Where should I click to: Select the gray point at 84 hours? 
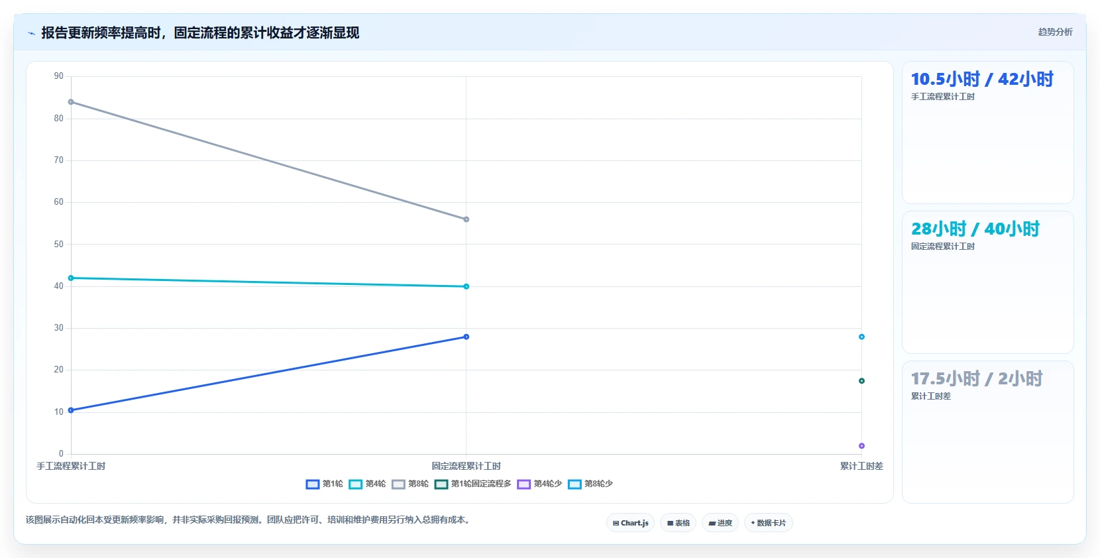point(71,102)
